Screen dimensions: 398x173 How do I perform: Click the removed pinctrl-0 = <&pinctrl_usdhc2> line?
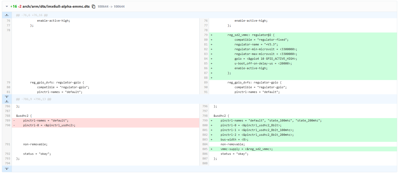coord(49,125)
